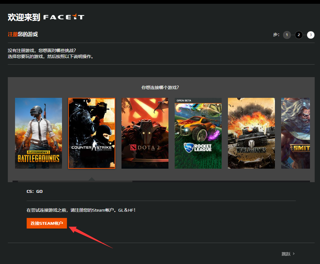Select the Rocket League game cover

tap(198, 133)
